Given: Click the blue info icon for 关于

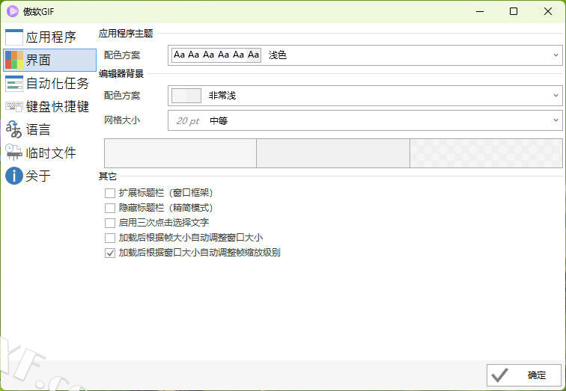Looking at the screenshot, I should (x=14, y=176).
